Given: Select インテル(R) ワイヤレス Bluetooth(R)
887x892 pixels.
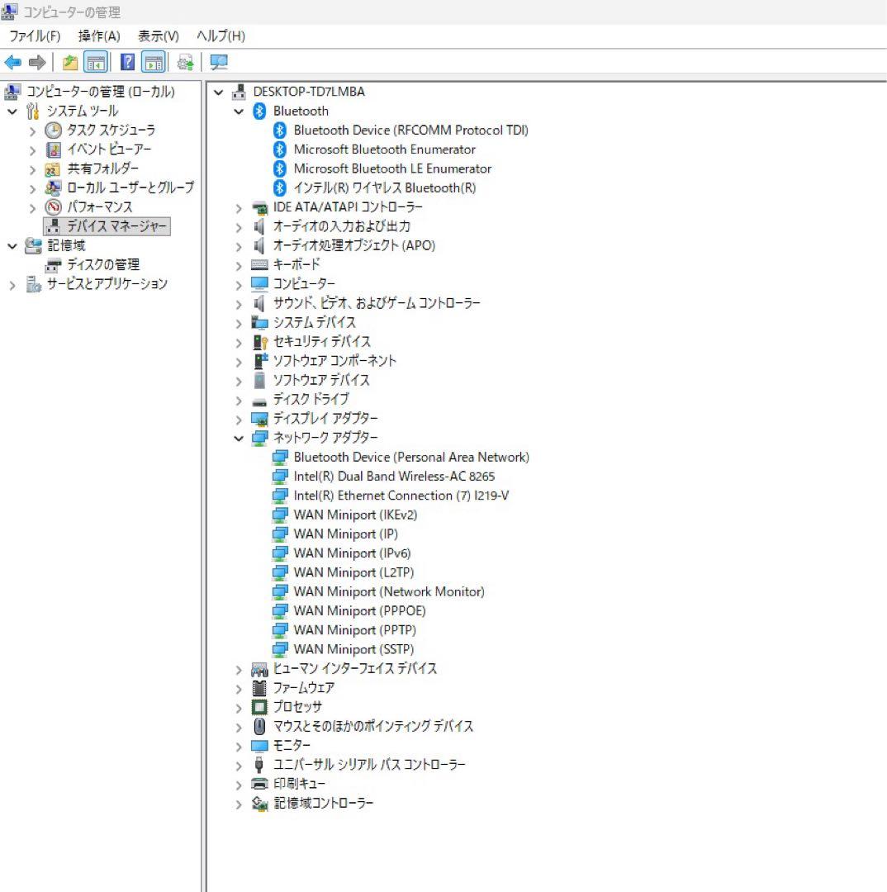Looking at the screenshot, I should point(385,187).
